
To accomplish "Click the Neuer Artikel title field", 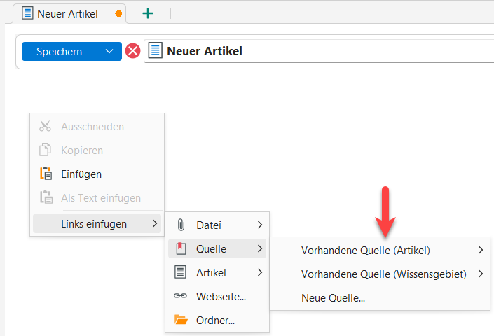I will pos(315,51).
